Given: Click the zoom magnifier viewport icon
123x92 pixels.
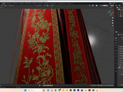Looking at the screenshot, I should click(x=112, y=18).
